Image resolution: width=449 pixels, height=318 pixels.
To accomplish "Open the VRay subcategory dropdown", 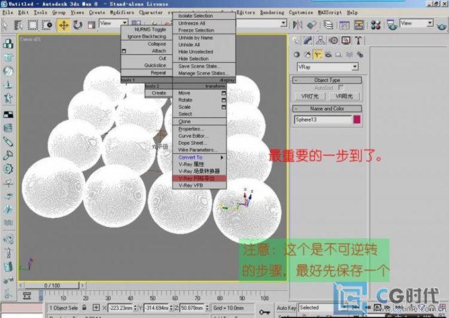I will coord(328,67).
